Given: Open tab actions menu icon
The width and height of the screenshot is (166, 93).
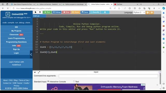Looking at the screenshot, I should (7, 4).
